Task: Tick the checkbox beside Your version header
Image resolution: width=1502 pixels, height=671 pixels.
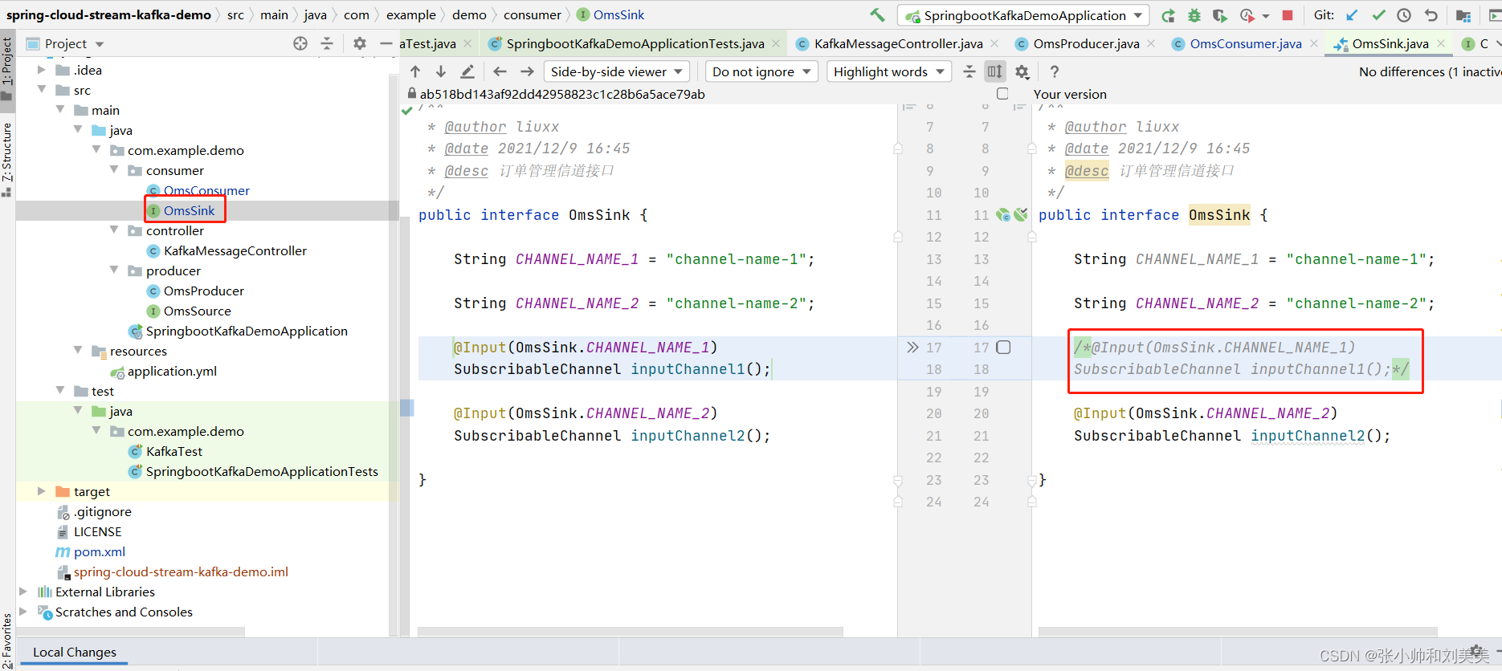Action: point(1002,94)
